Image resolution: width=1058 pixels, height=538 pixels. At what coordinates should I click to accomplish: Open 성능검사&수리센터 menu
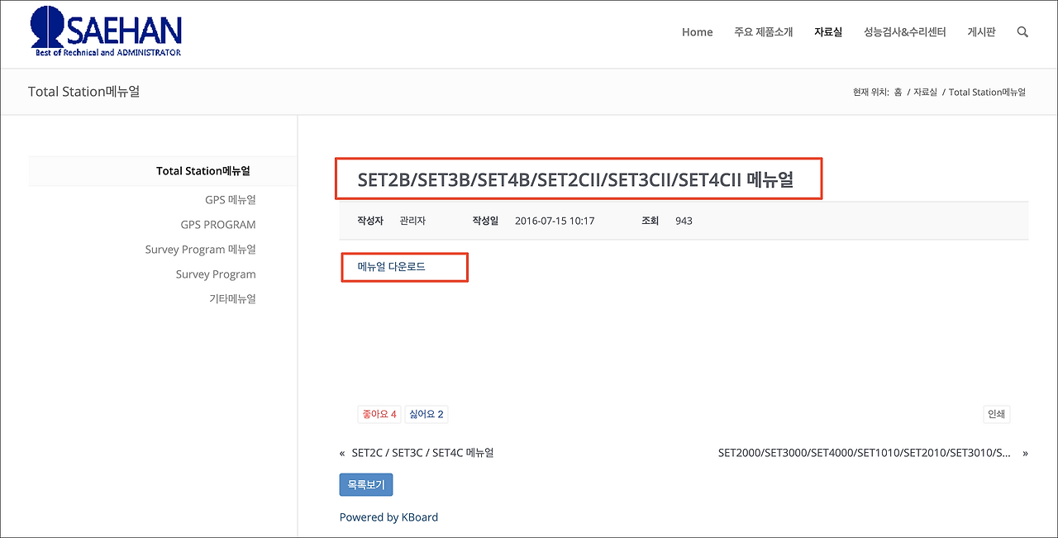point(904,32)
